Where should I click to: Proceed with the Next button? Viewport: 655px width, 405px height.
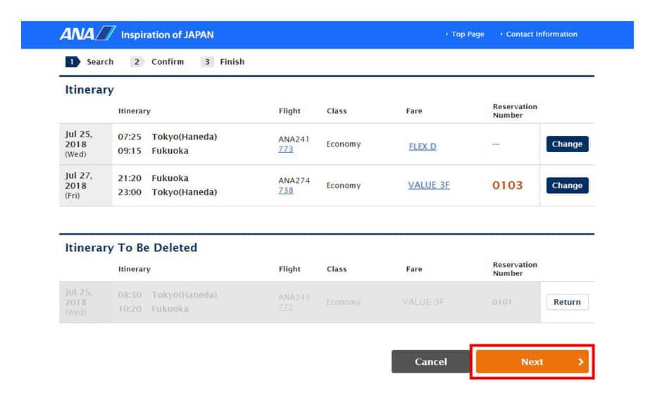pyautogui.click(x=532, y=361)
